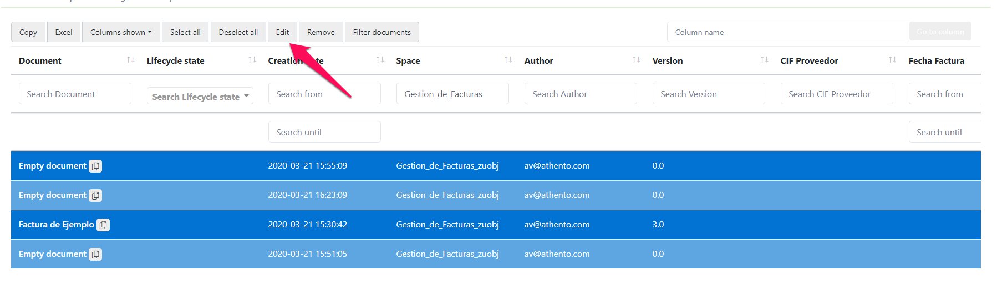Click av@athento.com in the 16:23:09 row
The height and width of the screenshot is (294, 997).
(557, 195)
